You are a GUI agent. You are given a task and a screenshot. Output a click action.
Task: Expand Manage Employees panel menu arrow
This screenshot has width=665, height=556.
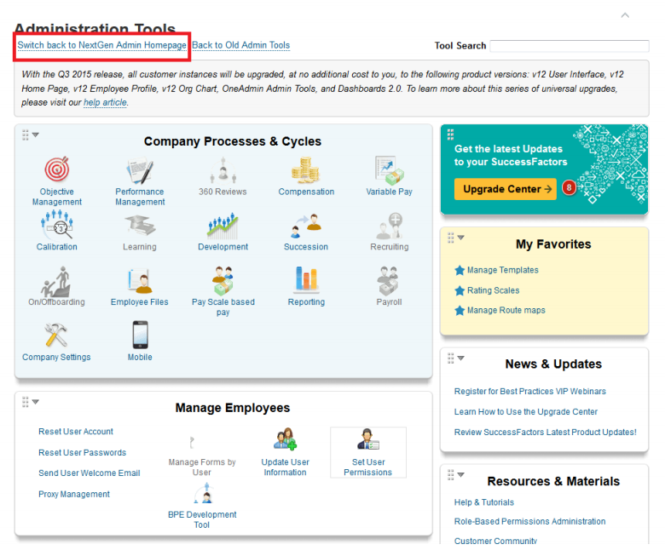36,401
